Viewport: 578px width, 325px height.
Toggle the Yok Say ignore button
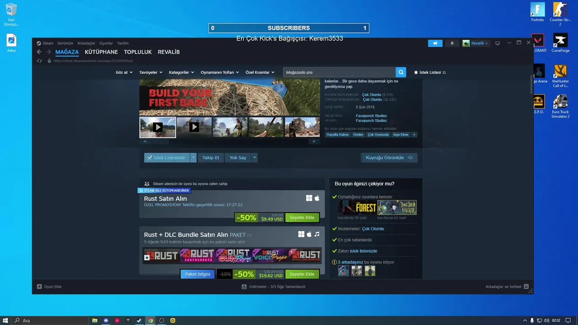point(238,158)
